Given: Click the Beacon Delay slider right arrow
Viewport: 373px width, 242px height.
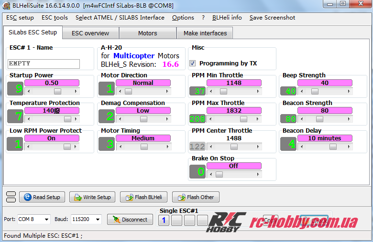Looking at the screenshot, I should tap(349, 147).
